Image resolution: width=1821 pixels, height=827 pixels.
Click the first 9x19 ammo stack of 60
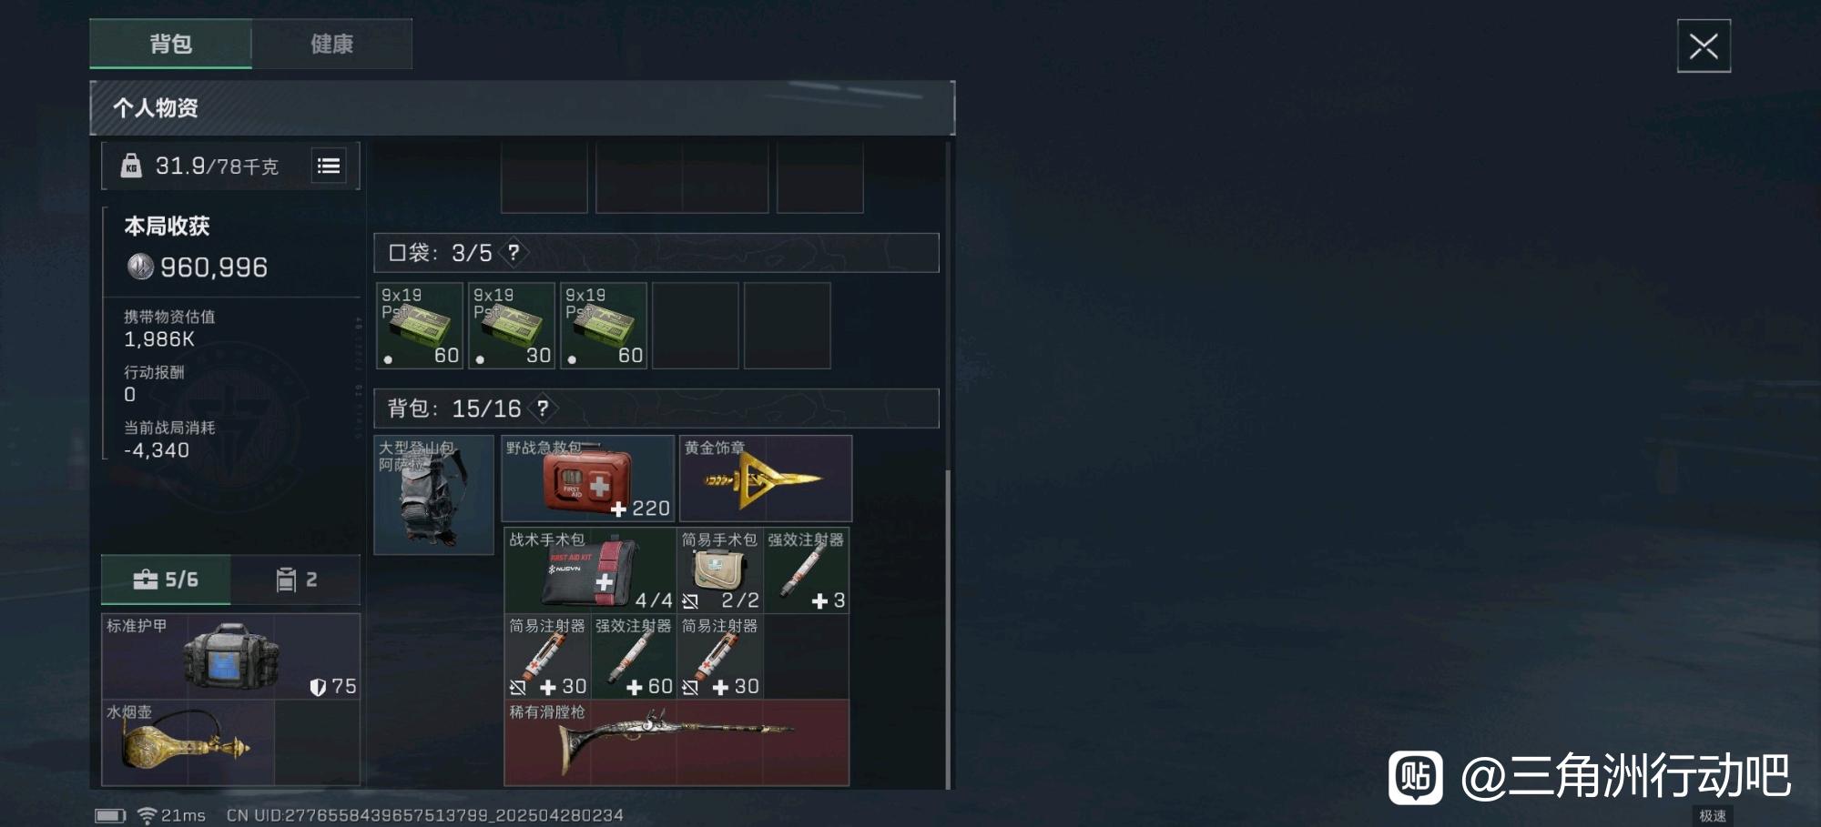click(420, 326)
